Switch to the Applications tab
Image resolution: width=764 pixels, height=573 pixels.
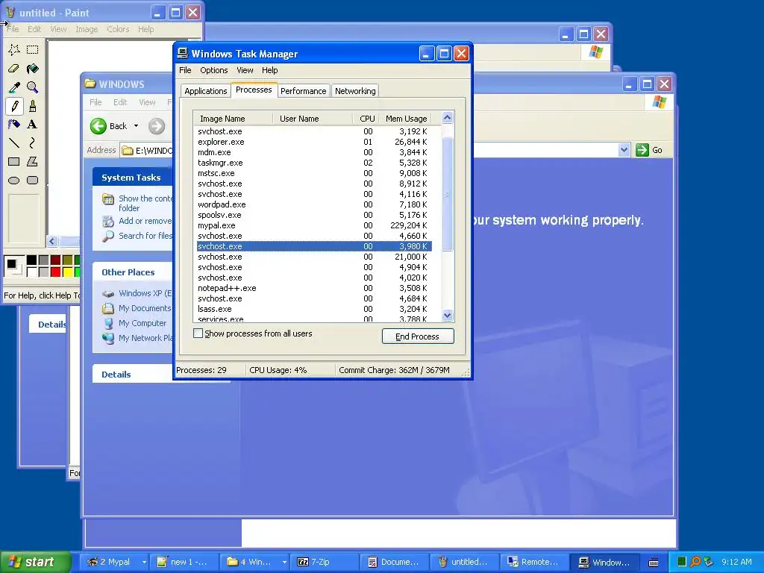206,91
